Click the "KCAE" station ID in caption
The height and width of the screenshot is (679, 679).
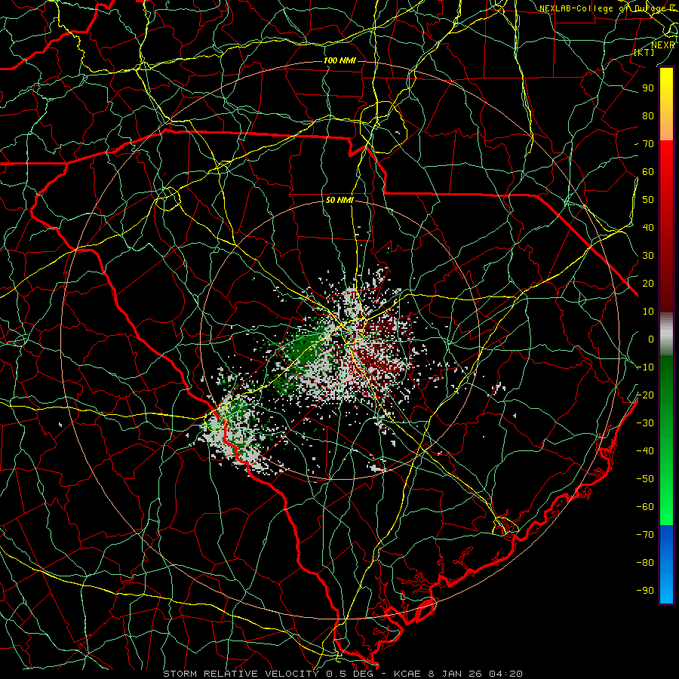407,674
